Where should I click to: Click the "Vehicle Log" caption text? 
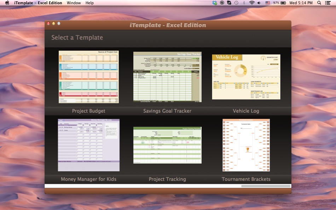[x=246, y=111]
